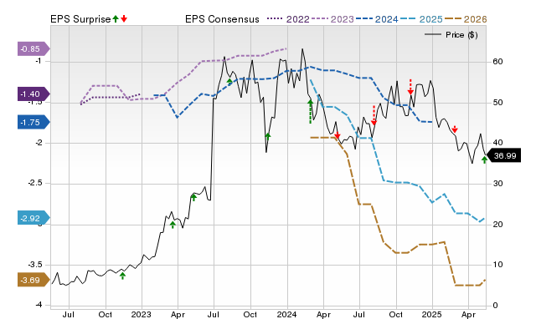
Task: Click the 2025 label on the time axis
Action: 432,314
